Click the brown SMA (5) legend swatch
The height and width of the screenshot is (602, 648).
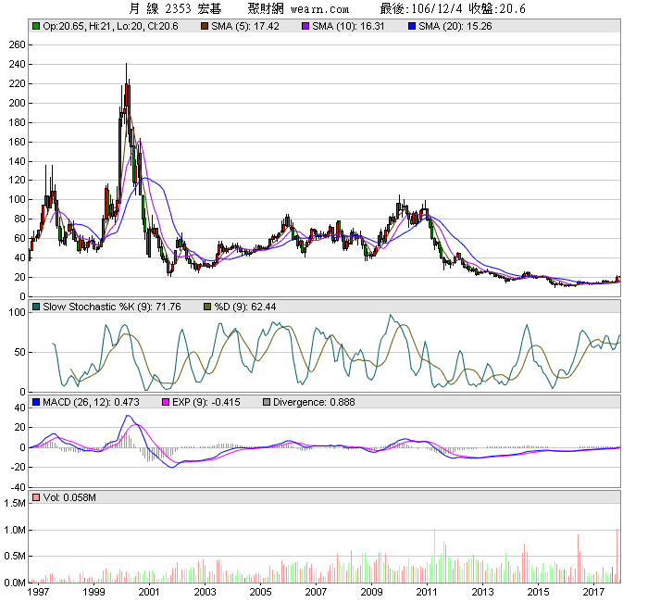tap(205, 27)
